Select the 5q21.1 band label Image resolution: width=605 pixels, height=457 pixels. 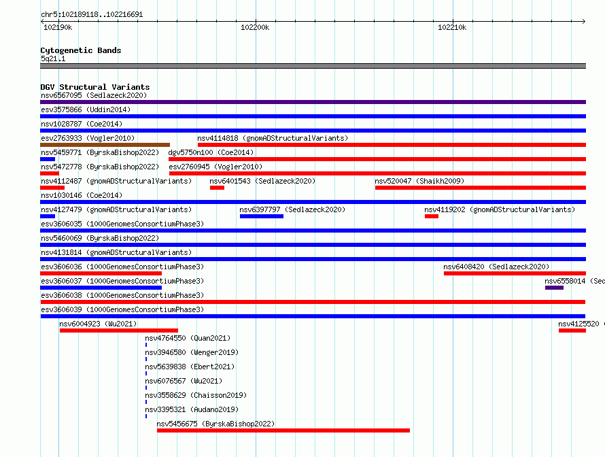pyautogui.click(x=53, y=58)
